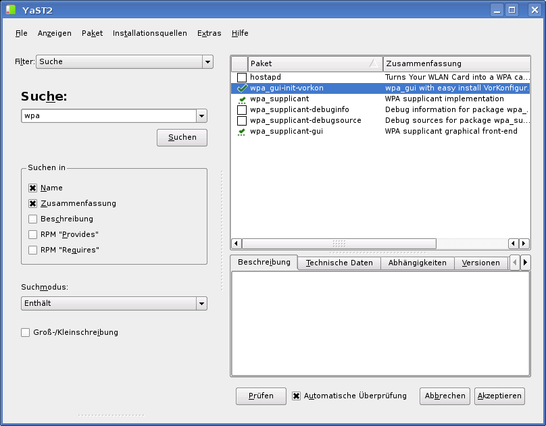Click the YaST2 title bar application icon

(11, 9)
